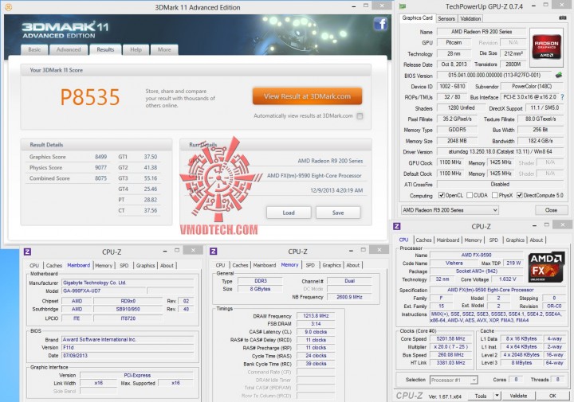
Task: Click the Radeon Graphics logo in GPU-Z
Action: click(x=546, y=48)
